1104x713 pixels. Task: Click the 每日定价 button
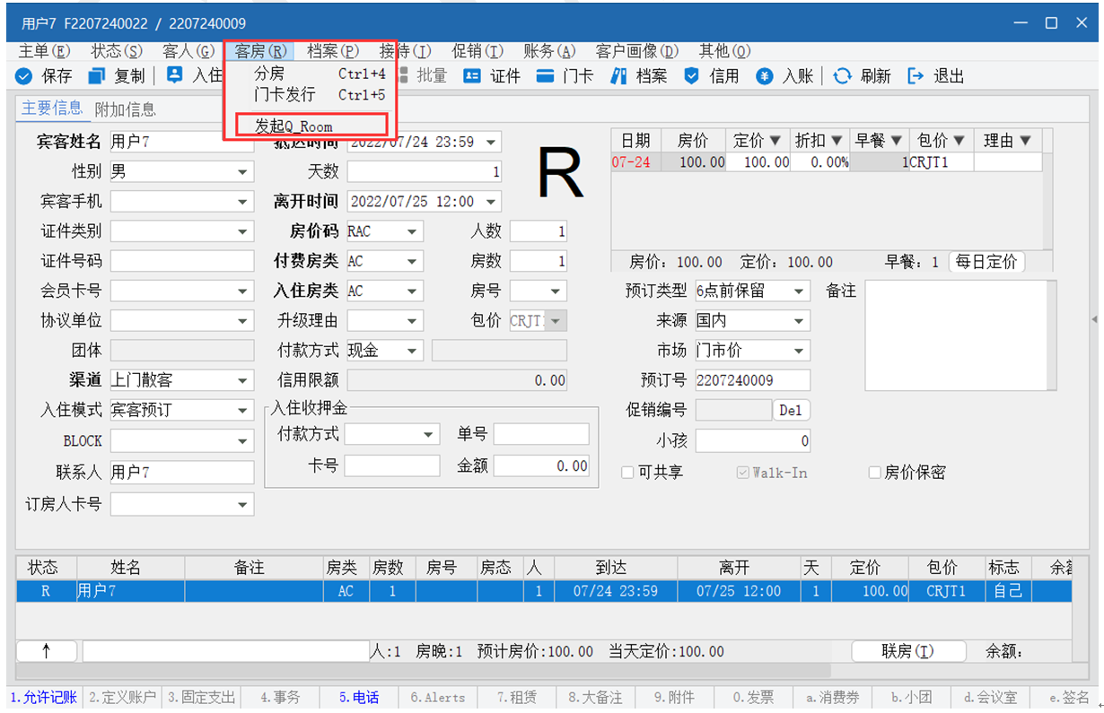(987, 262)
